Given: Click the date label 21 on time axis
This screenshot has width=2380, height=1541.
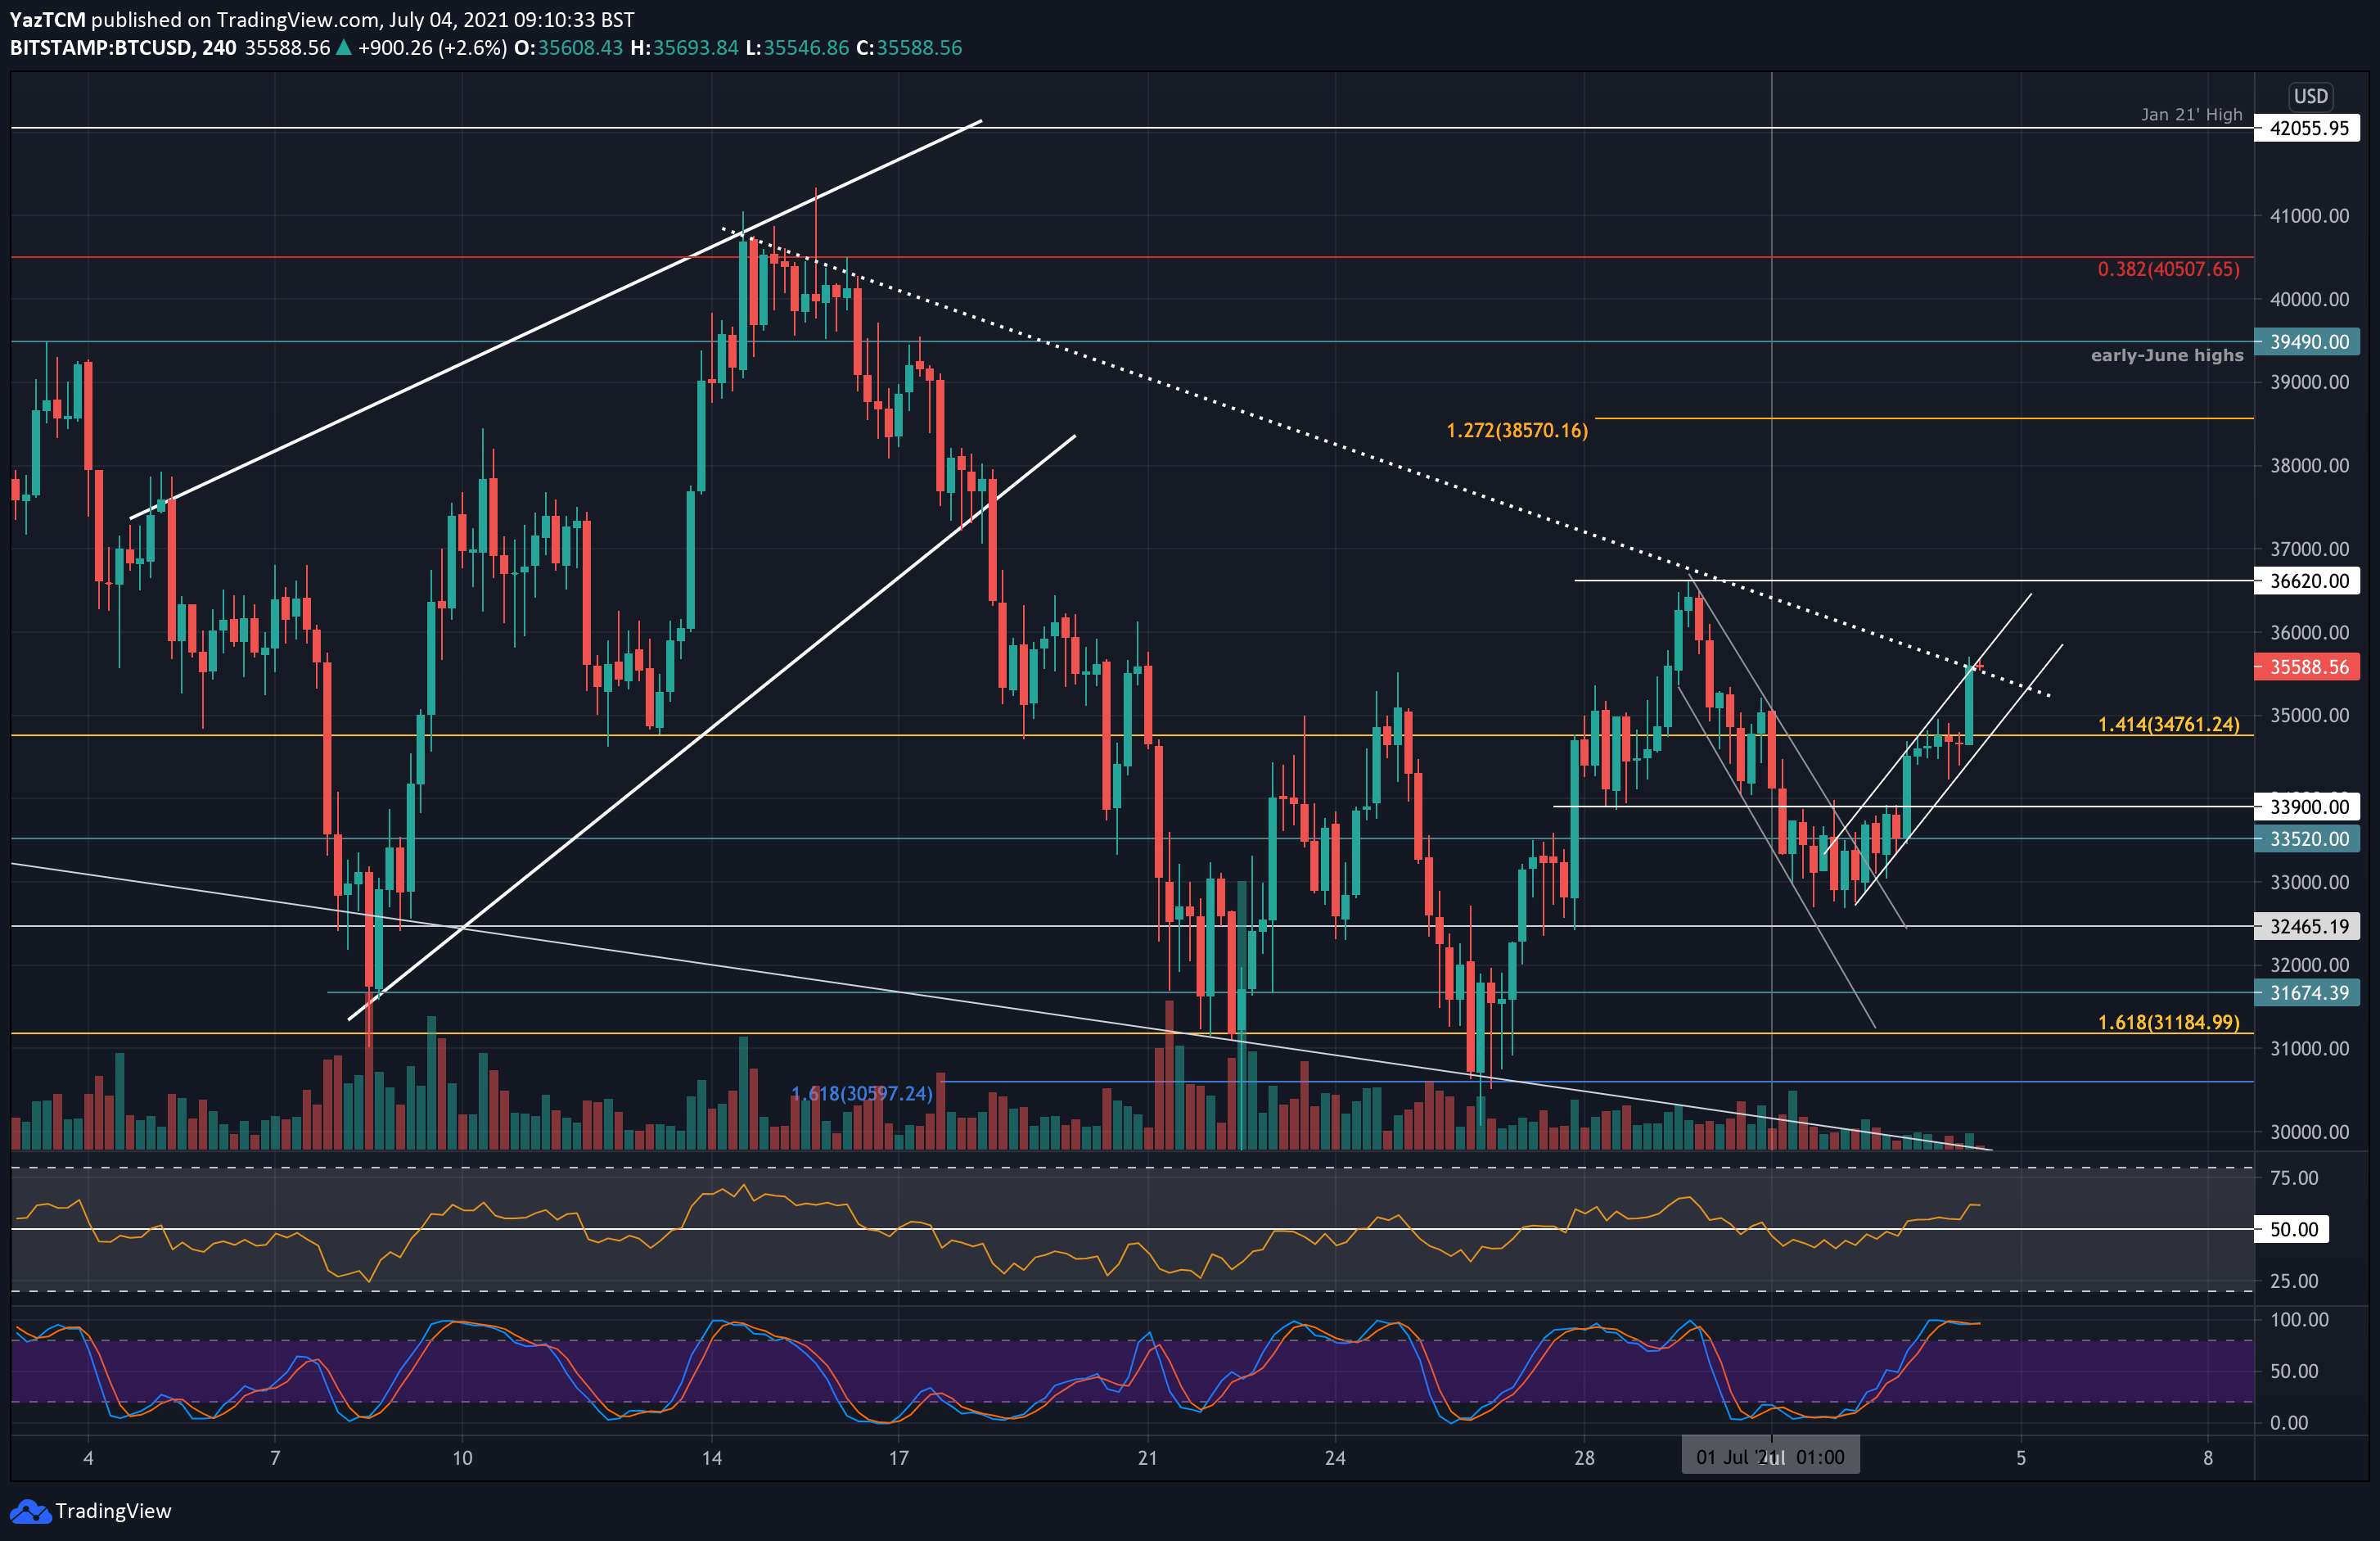Looking at the screenshot, I should coord(1147,1458).
